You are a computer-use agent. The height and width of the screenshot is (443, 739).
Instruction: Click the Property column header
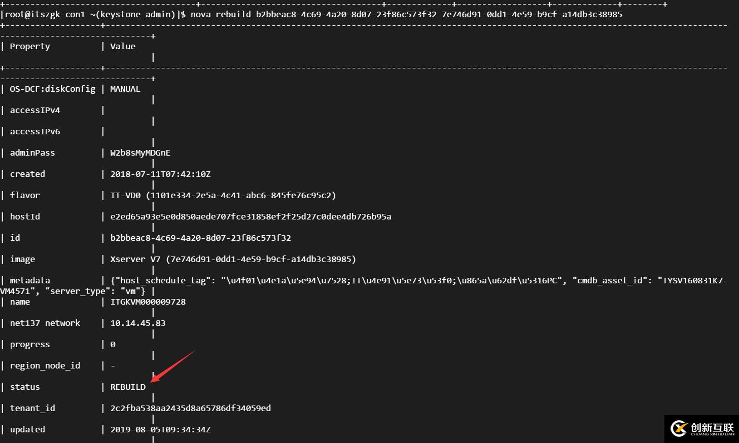pos(30,47)
